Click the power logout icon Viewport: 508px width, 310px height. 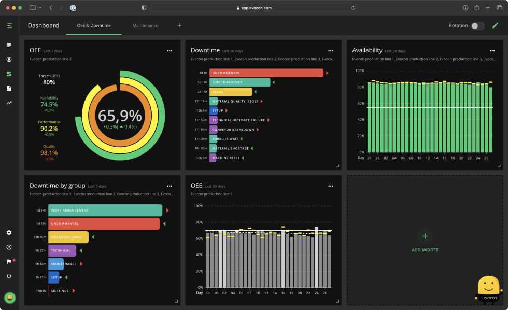tap(9, 276)
